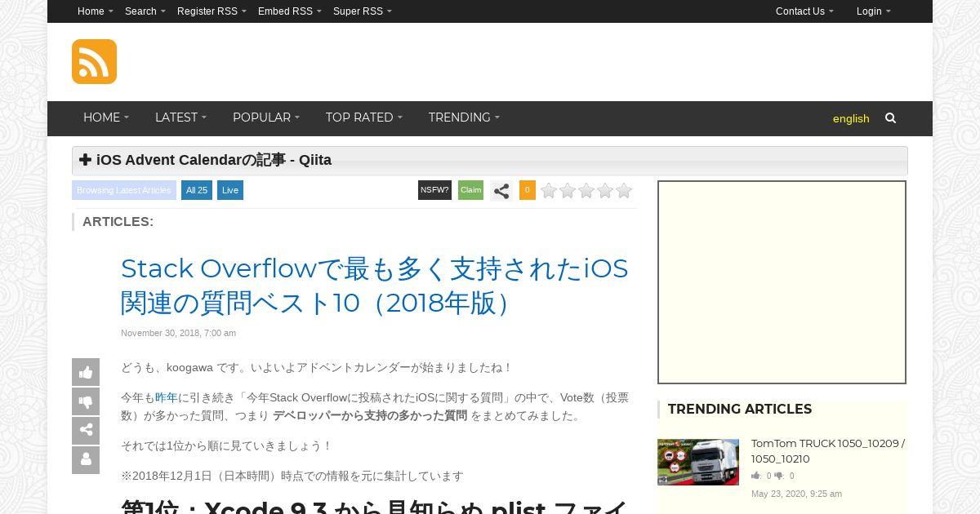980x514 pixels.
Task: Click the user profile icon in sidebar
Action: pos(86,459)
